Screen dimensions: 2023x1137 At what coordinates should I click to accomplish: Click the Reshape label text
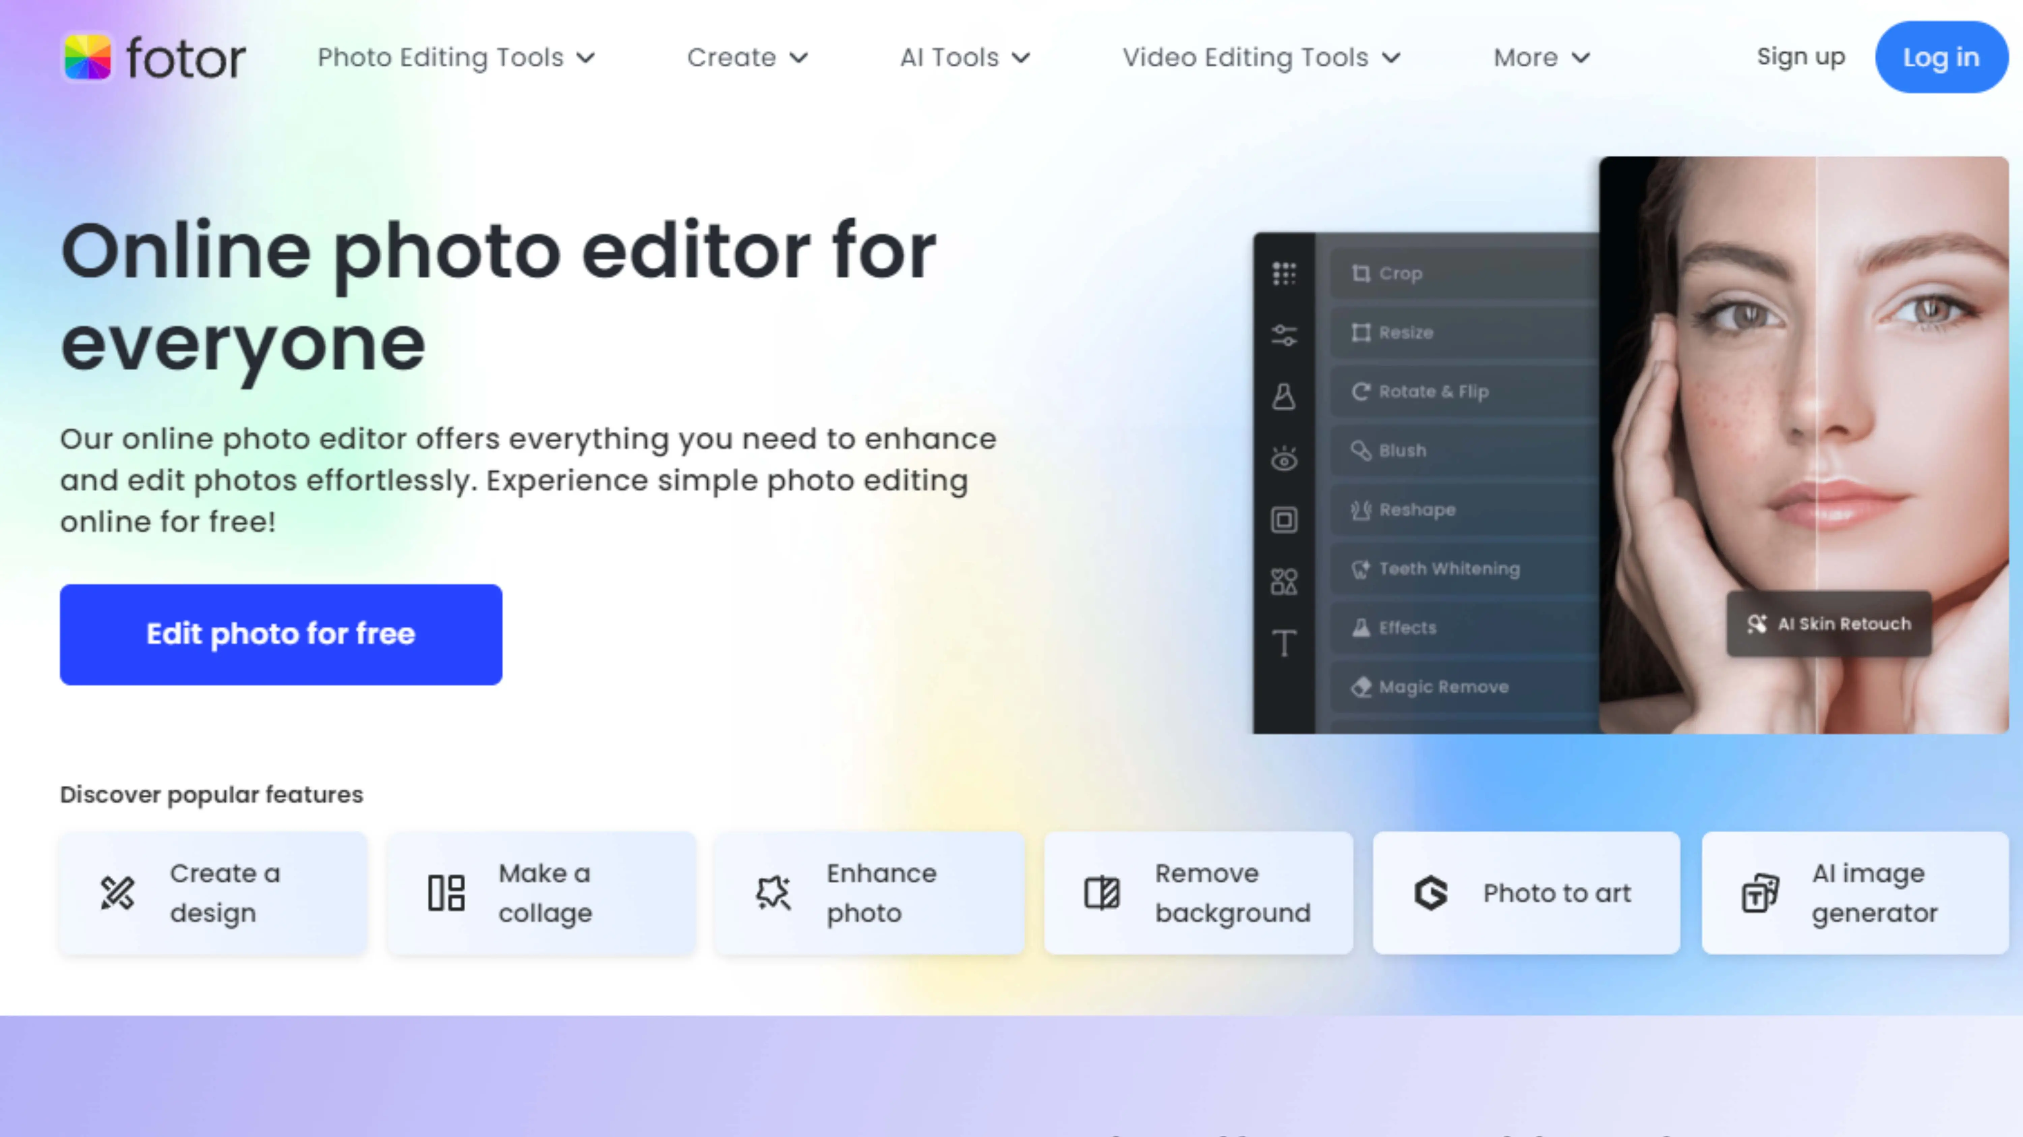(1417, 510)
